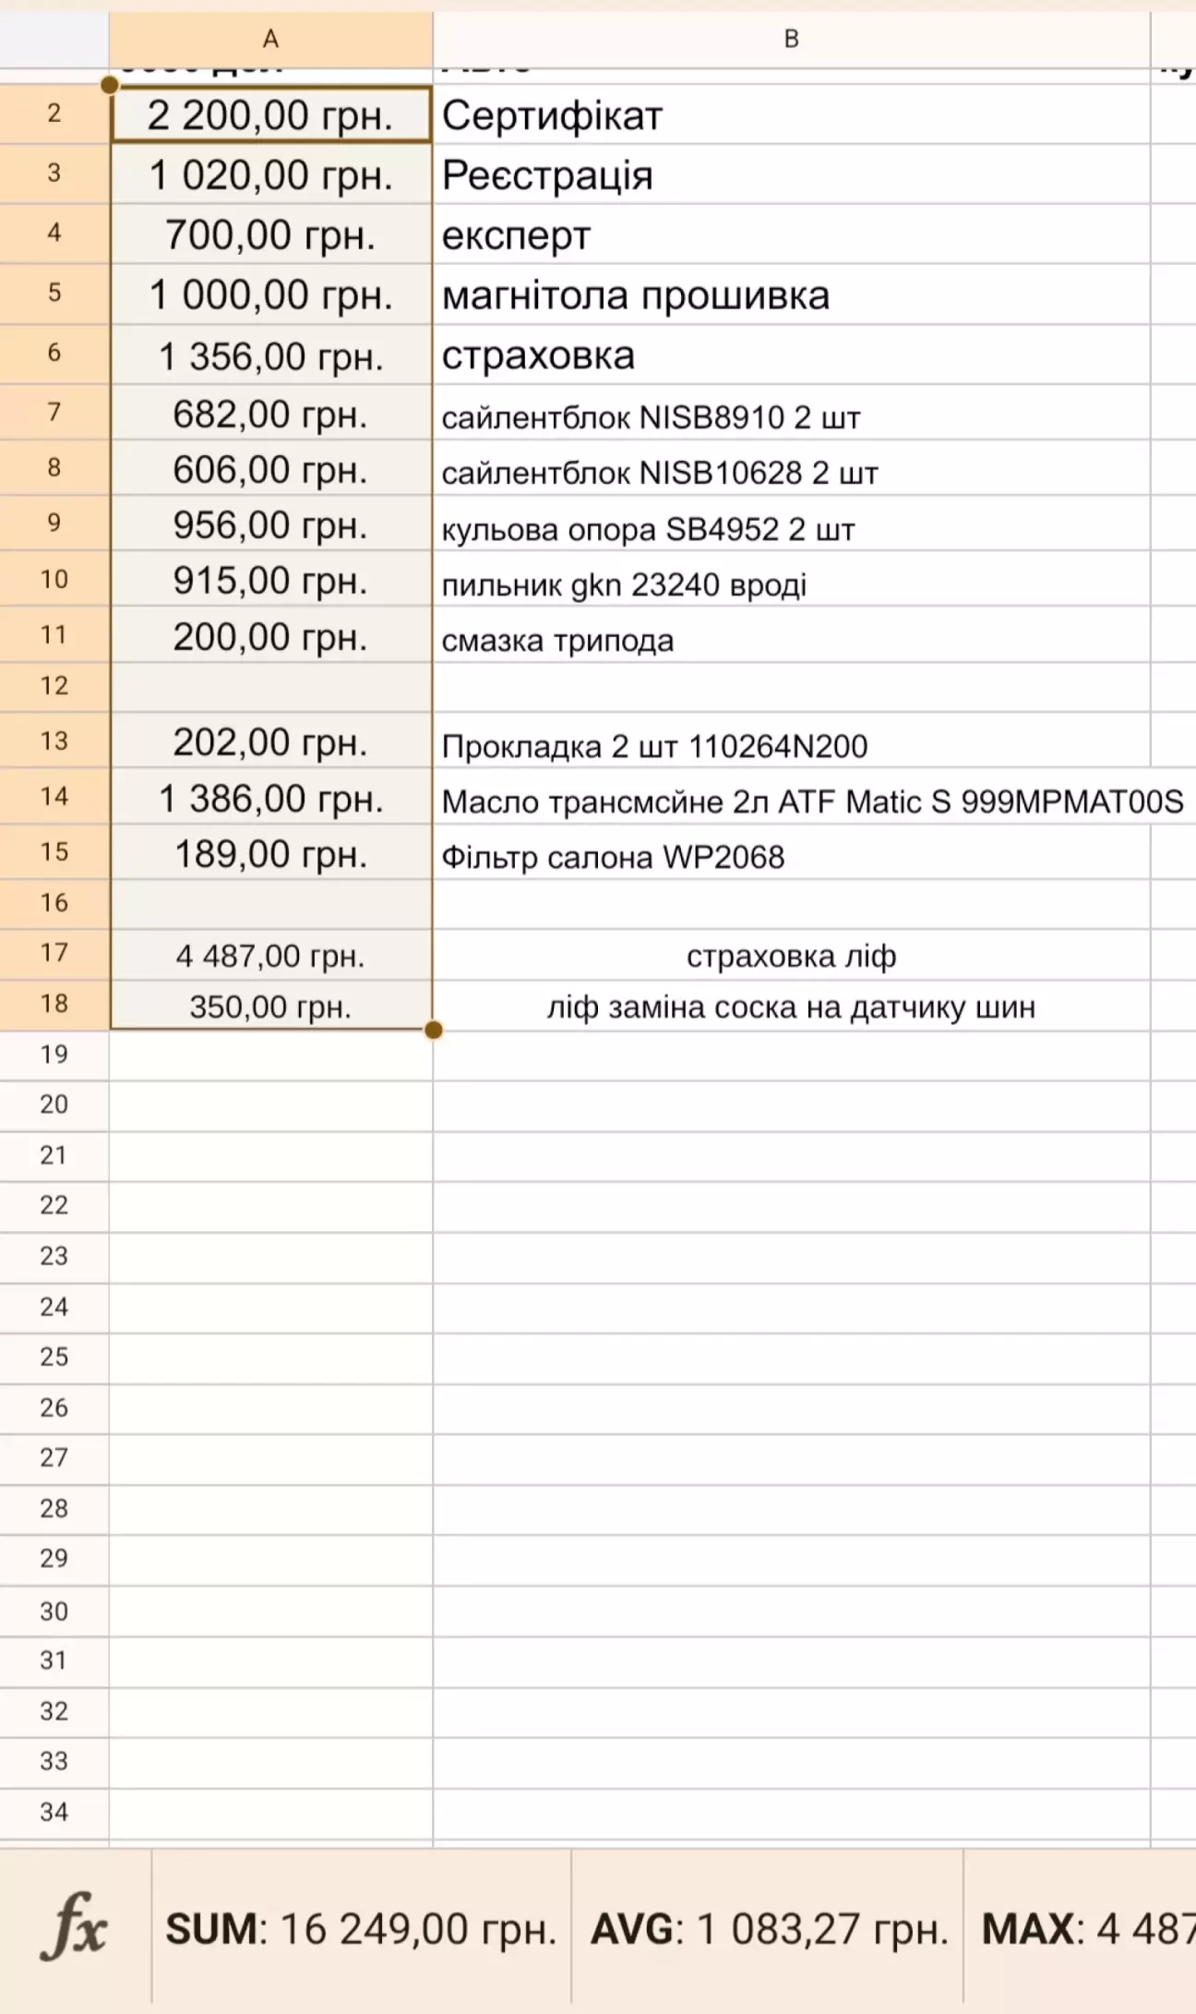Tap the AVG summary in bottom bar
Viewport: 1196px width, 2014px height.
click(x=769, y=1929)
